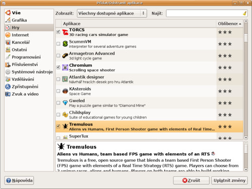Click the Nápověda help button
The height and width of the screenshot is (189, 252).
pos(19,180)
